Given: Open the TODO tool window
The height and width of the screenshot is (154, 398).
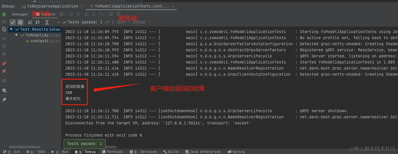Looking at the screenshot, I should 35,152.
